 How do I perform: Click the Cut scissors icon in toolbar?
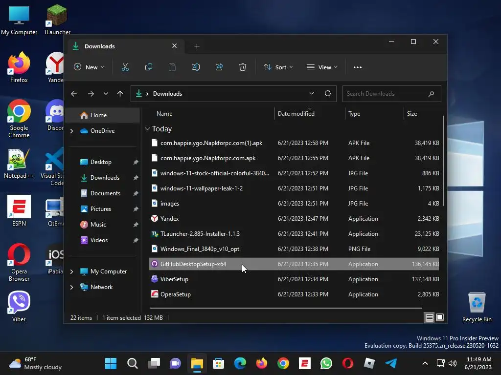[125, 67]
